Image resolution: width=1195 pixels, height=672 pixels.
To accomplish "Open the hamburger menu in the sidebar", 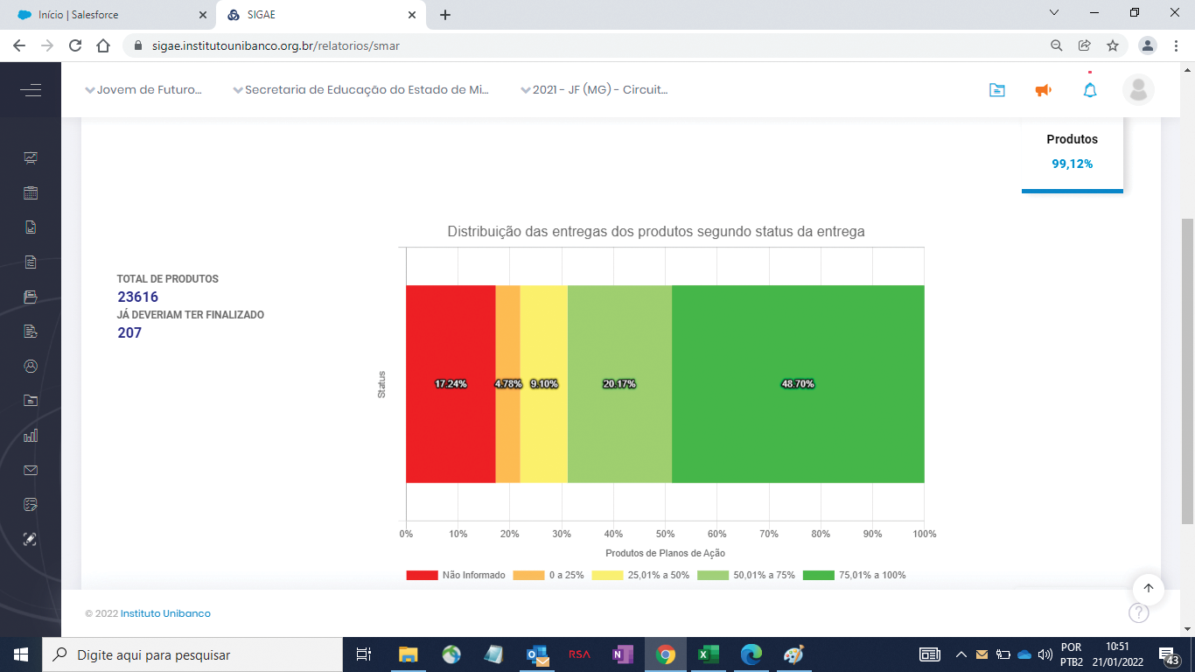I will pyautogui.click(x=31, y=90).
